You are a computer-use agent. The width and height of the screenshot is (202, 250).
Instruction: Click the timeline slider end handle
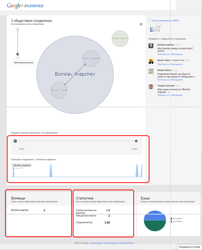(136, 141)
